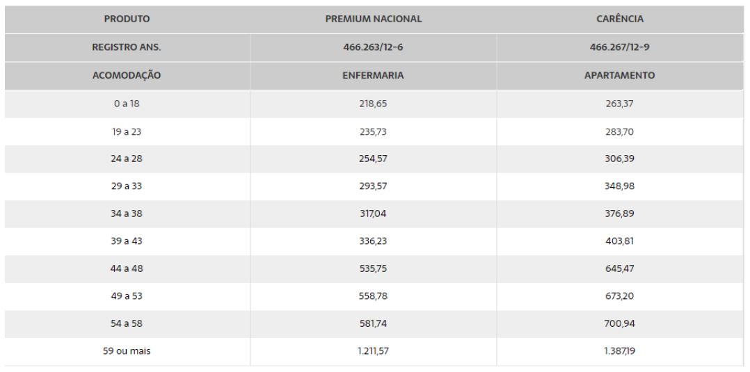
Task: Click the ENFERMARIA accommodation cell
Action: coord(374,76)
